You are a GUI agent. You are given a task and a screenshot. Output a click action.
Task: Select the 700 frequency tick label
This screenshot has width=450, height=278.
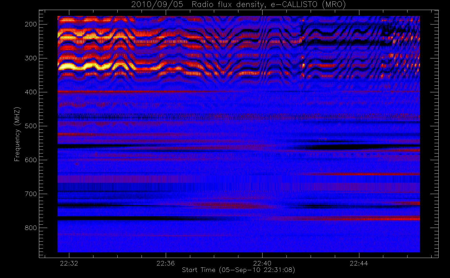point(31,194)
